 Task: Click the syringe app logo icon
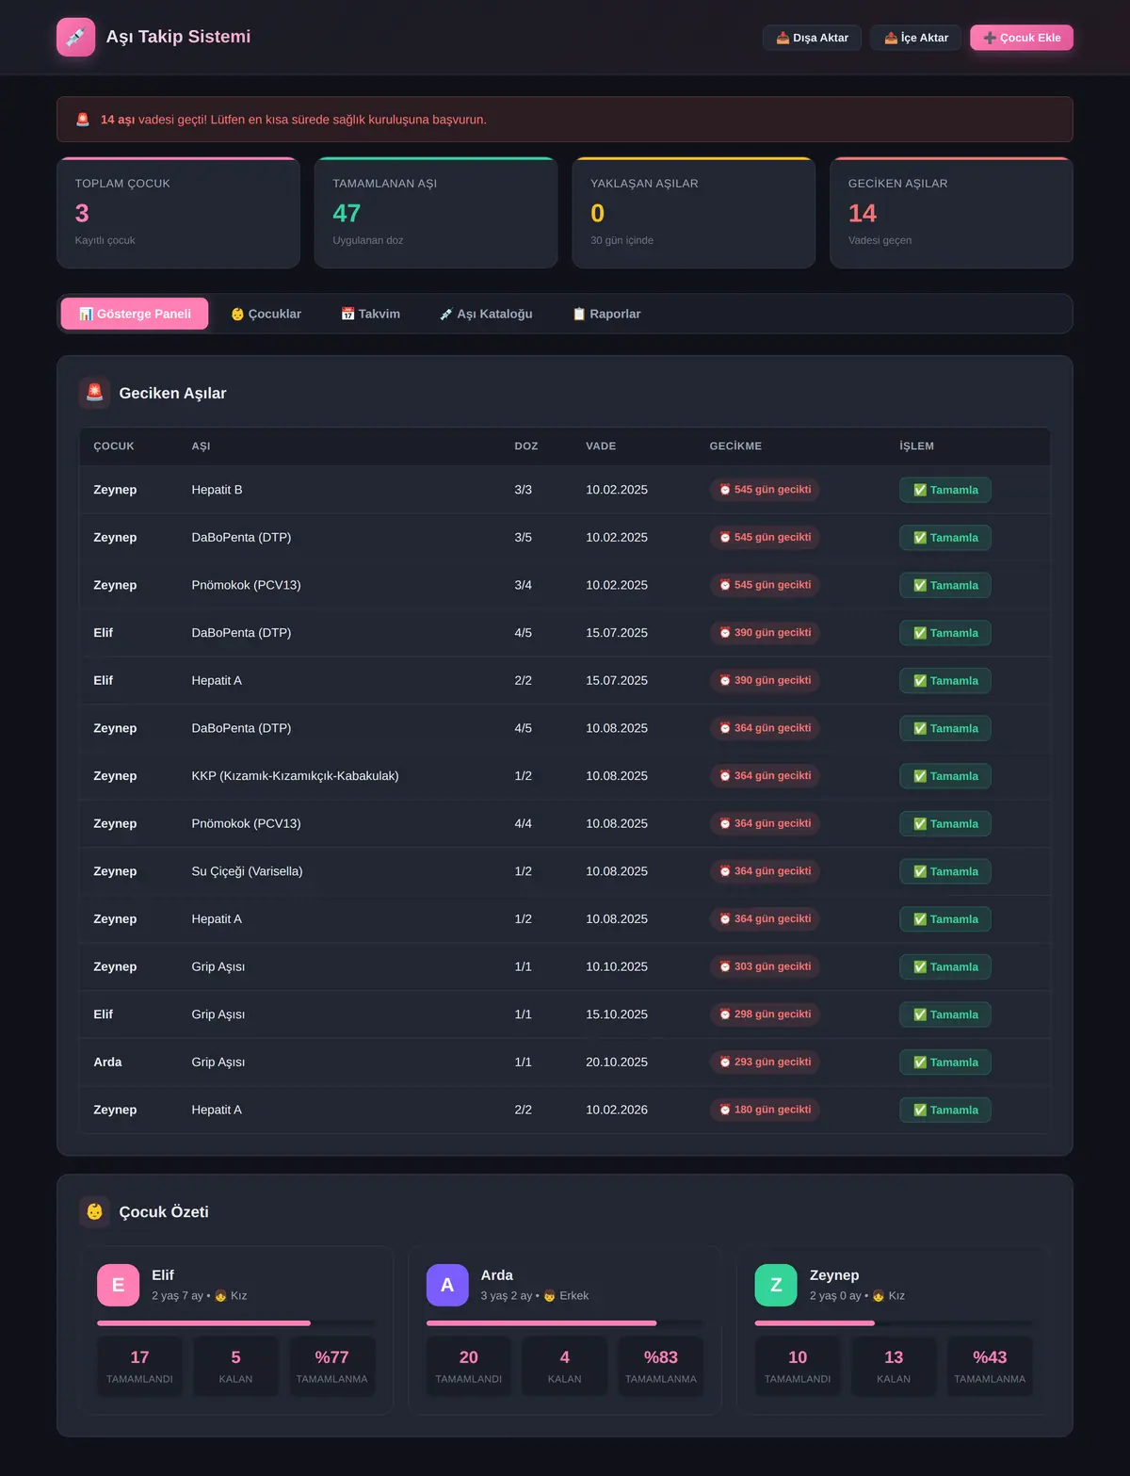point(75,37)
